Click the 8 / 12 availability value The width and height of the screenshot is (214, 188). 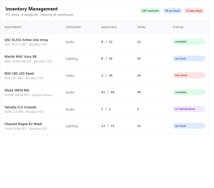point(107,42)
